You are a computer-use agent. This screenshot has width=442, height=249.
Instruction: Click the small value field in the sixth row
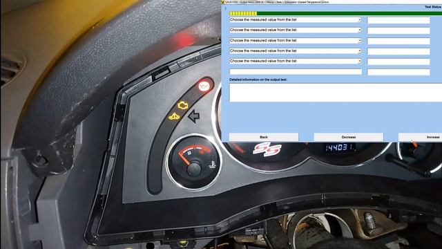tap(398, 72)
